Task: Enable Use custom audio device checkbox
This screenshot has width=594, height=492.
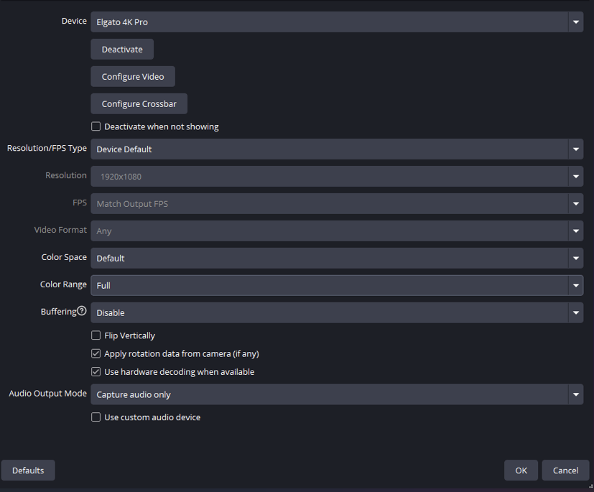Action: click(x=96, y=417)
